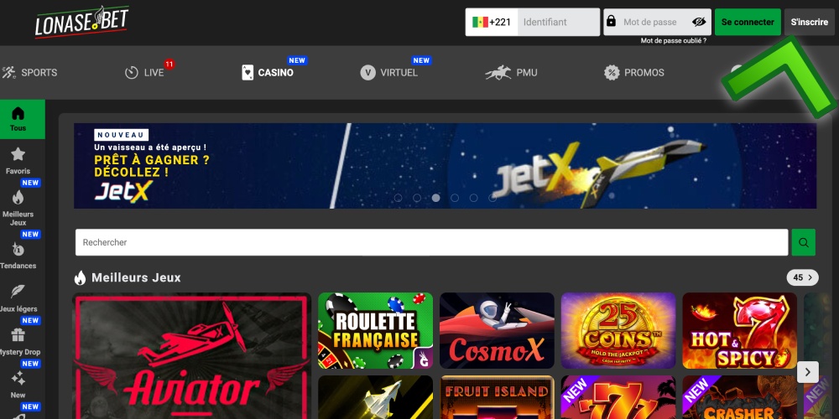
Task: Click the Rechercher search field
Action: (x=432, y=242)
